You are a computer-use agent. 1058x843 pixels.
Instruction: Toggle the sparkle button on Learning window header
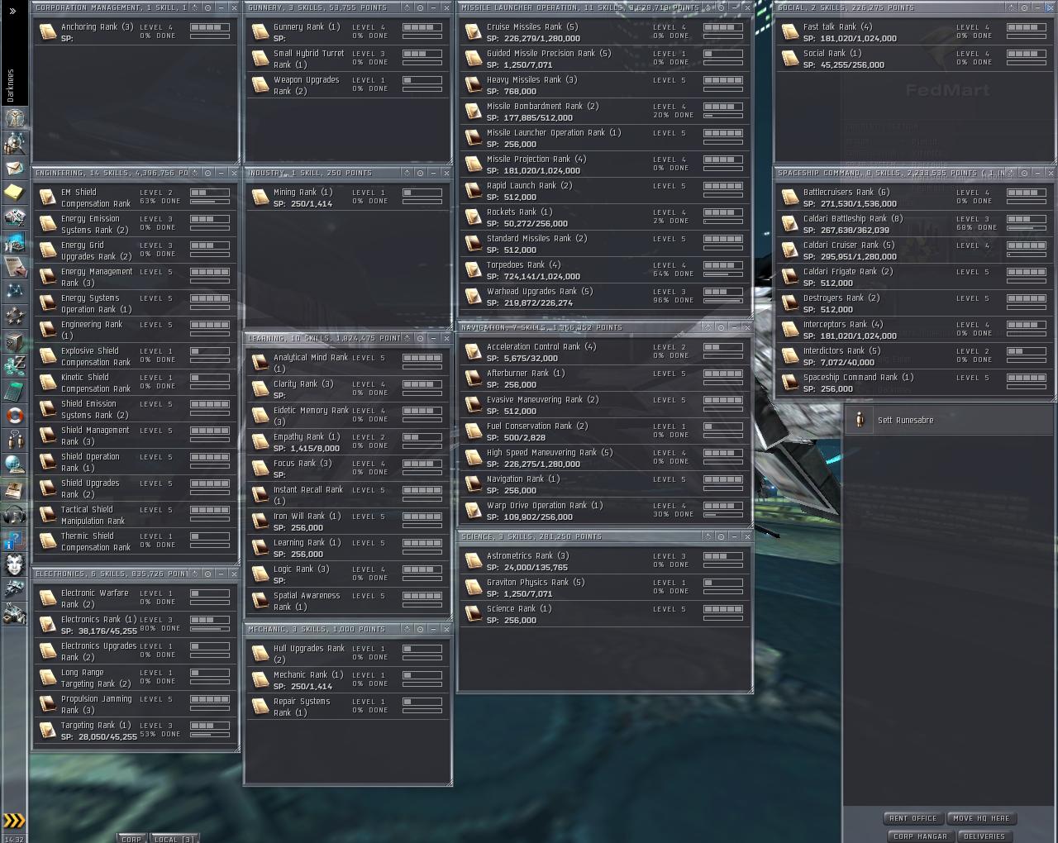pos(407,338)
